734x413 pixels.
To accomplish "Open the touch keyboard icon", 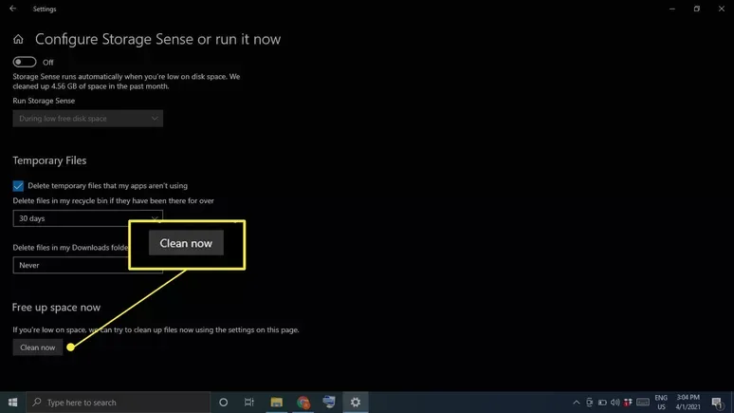I will [x=643, y=403].
